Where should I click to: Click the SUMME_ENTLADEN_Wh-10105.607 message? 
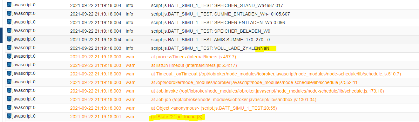[220, 14]
